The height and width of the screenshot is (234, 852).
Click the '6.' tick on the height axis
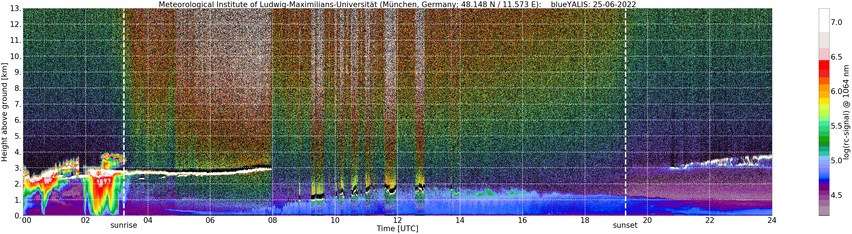tap(18, 120)
